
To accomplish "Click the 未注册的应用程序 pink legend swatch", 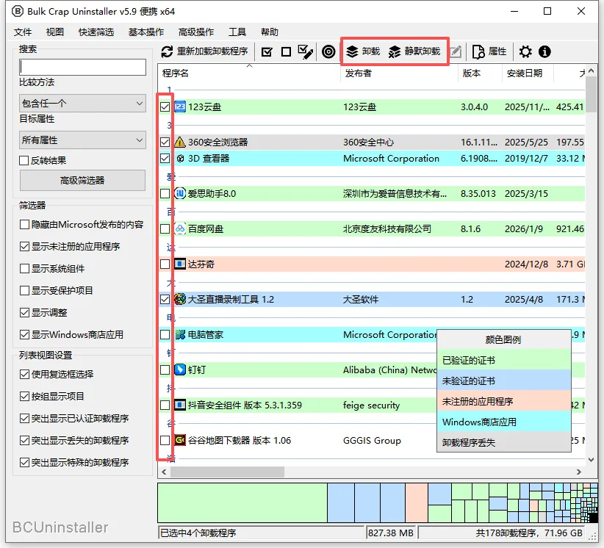I will coord(504,401).
